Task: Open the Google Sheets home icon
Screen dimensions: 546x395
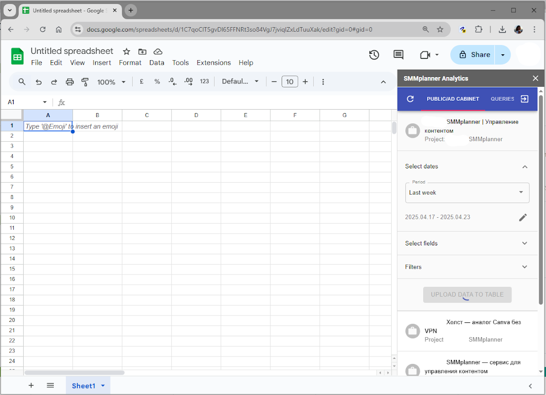Action: (17, 56)
